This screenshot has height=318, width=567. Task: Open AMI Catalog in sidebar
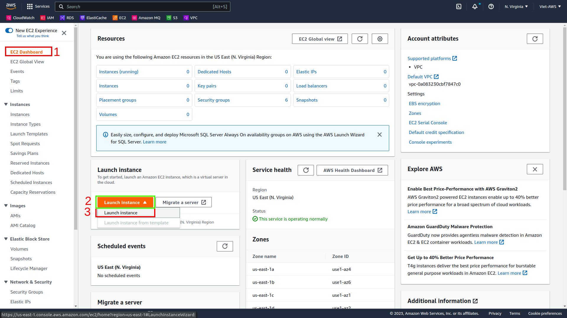pyautogui.click(x=23, y=225)
